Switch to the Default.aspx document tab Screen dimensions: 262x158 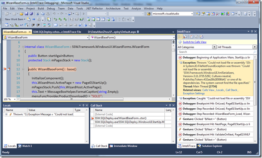point(113,32)
